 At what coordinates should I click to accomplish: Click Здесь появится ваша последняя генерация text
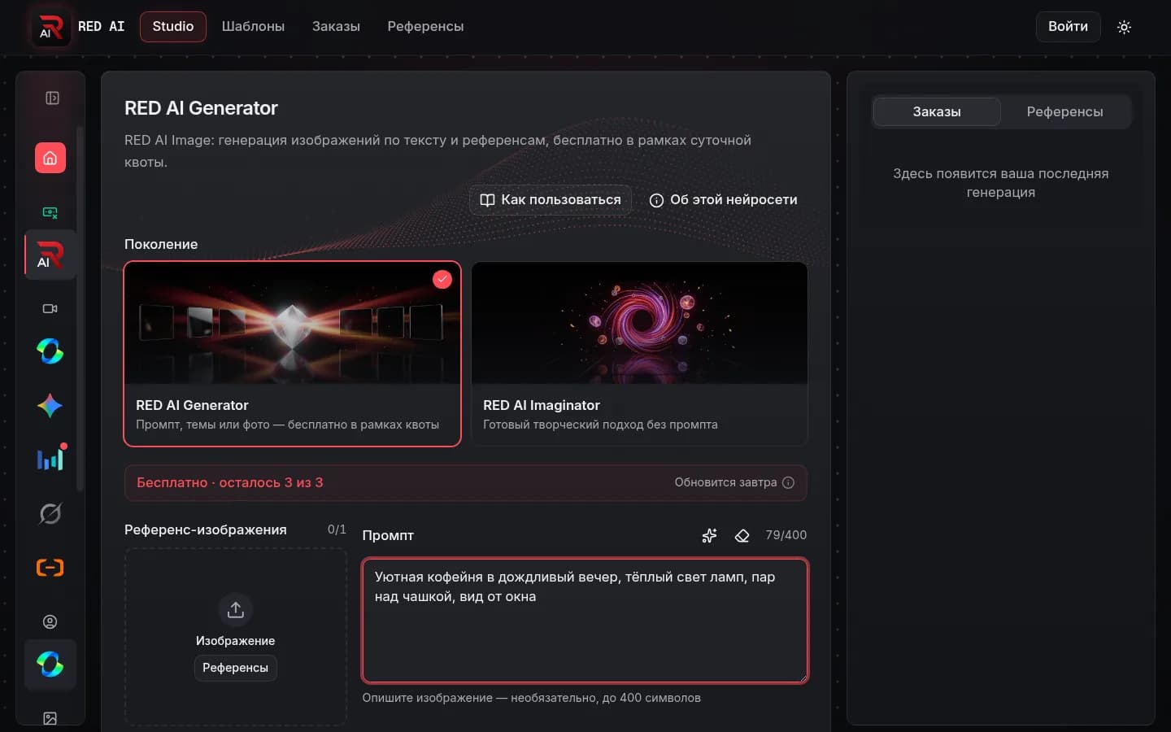pos(1001,183)
